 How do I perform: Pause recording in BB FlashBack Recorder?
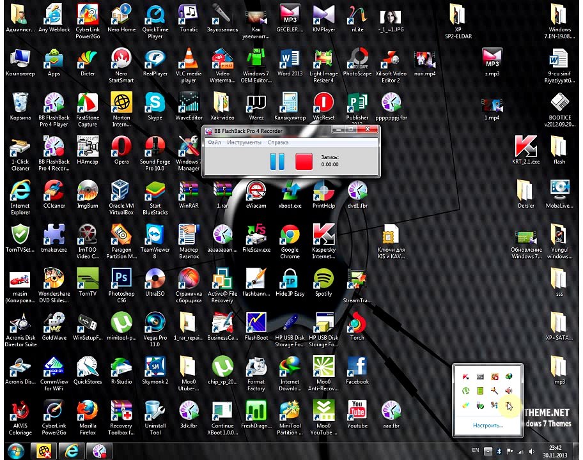pyautogui.click(x=277, y=162)
